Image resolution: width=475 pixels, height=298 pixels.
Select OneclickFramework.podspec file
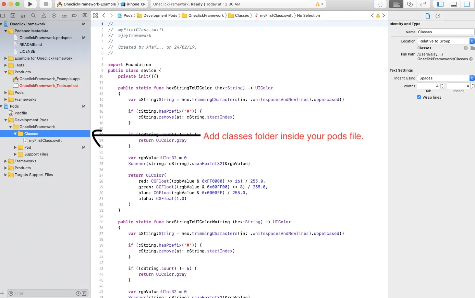tap(45, 38)
